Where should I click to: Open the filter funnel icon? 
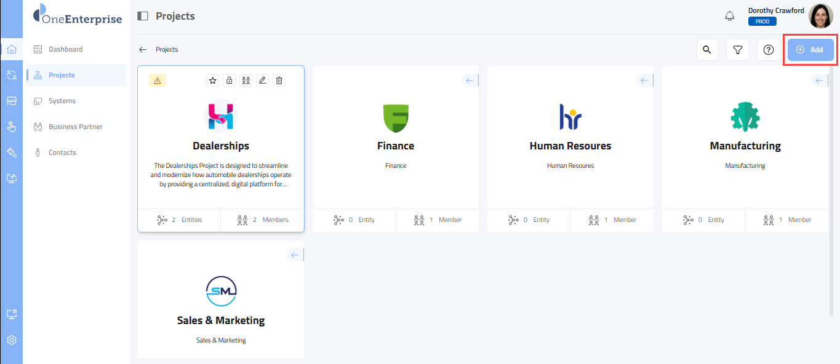pos(738,50)
